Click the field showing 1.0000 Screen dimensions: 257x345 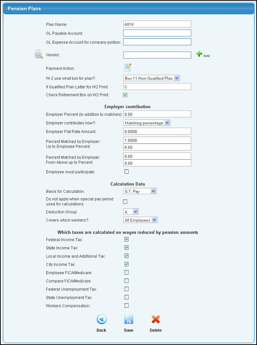pos(157,140)
